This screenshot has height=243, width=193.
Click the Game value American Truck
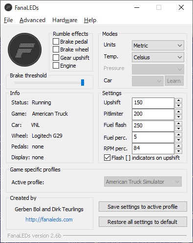50,114
